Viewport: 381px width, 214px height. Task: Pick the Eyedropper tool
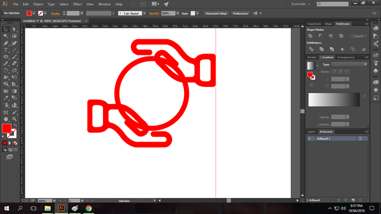6,98
